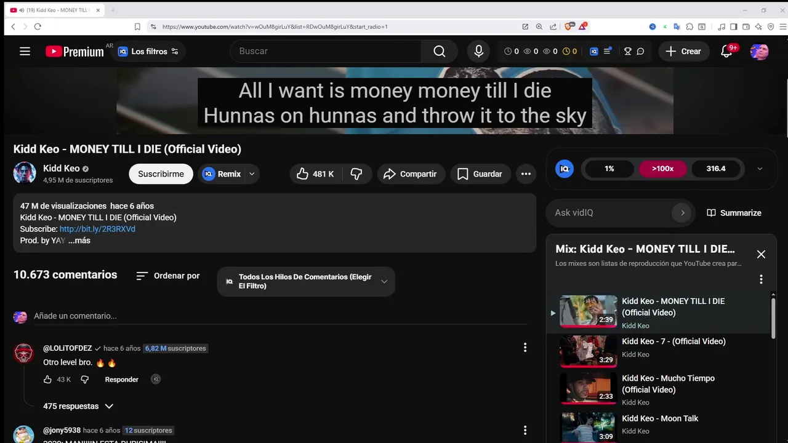Screen dimensions: 788x443
Task: Open vidIQ chat bubble icon in header
Action: click(x=640, y=52)
